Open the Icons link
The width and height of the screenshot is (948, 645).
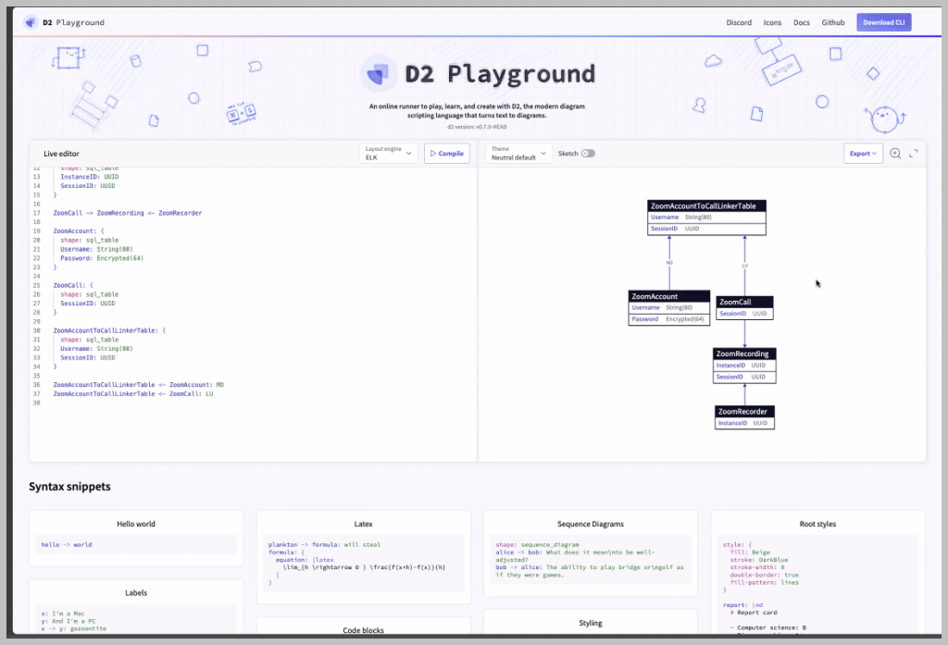coord(772,22)
